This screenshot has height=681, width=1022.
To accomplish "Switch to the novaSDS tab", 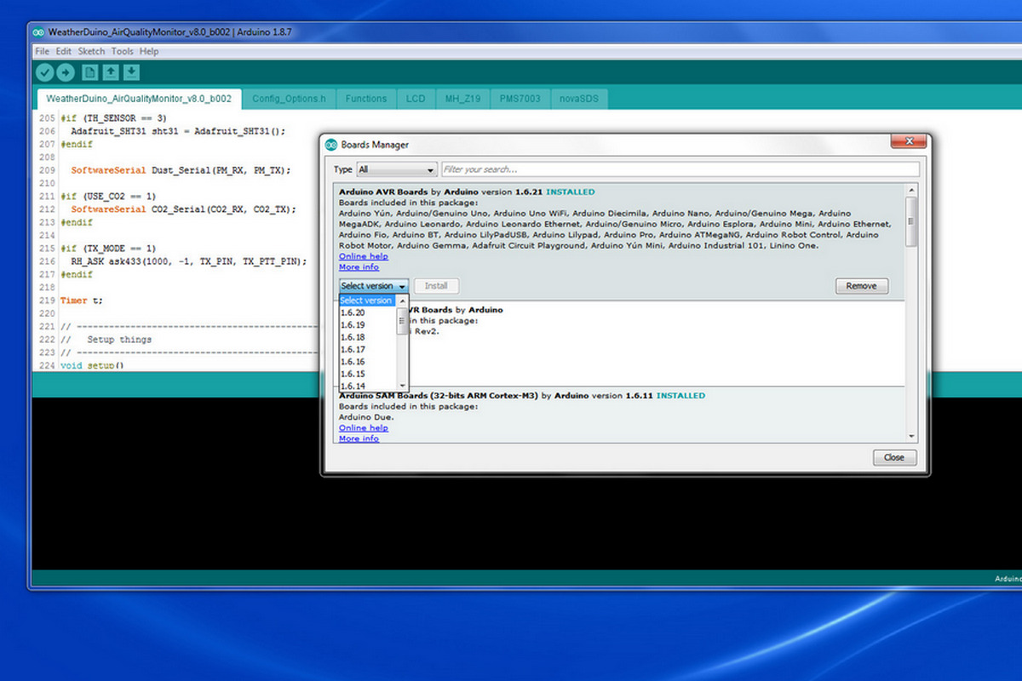I will (x=579, y=99).
